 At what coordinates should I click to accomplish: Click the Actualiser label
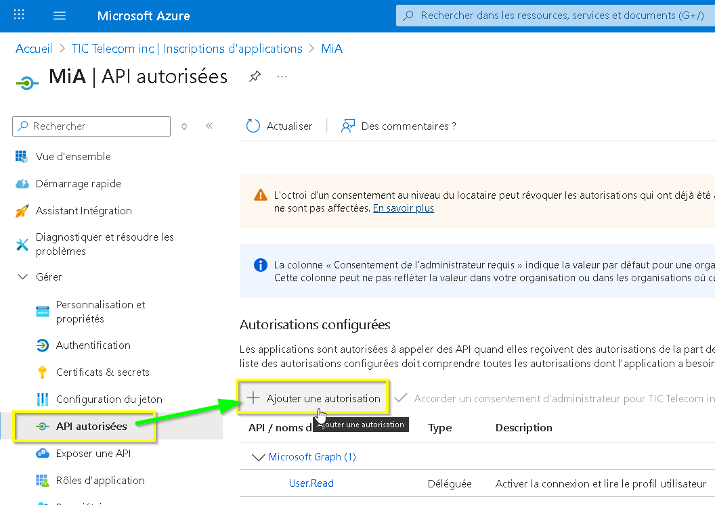click(x=289, y=126)
